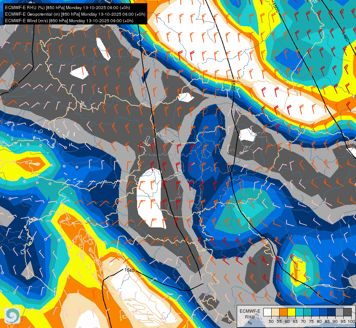This screenshot has height=328, width=356.
Task: Choose the teal 70-75 legend swatch
Action: [x=307, y=312]
